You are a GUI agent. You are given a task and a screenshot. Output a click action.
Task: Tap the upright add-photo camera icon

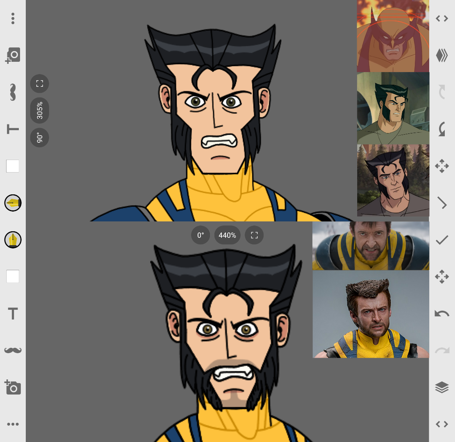click(x=13, y=387)
